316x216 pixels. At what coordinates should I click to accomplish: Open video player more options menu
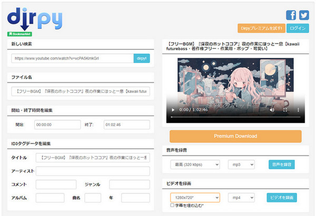coord(298,110)
